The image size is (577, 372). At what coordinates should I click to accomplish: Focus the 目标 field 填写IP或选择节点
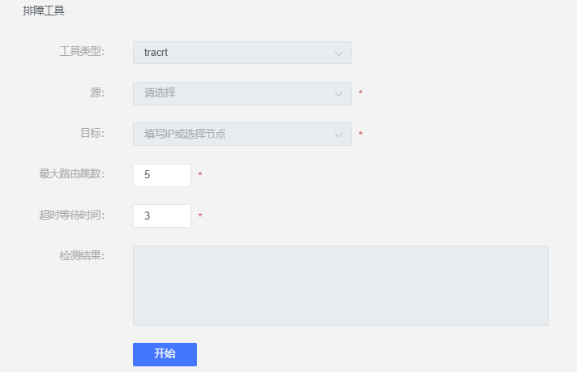click(242, 135)
